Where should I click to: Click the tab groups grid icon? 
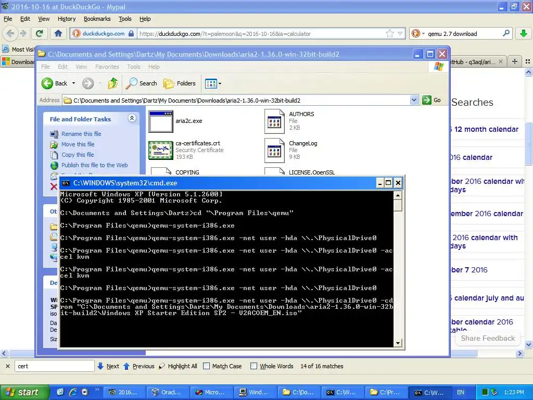click(x=528, y=61)
